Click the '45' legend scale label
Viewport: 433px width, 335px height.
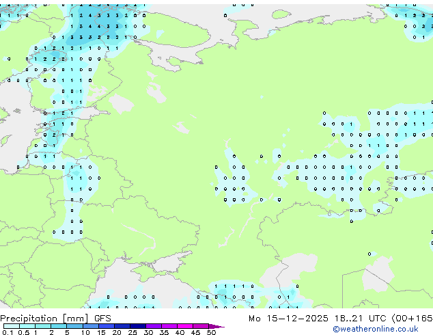click(x=195, y=332)
